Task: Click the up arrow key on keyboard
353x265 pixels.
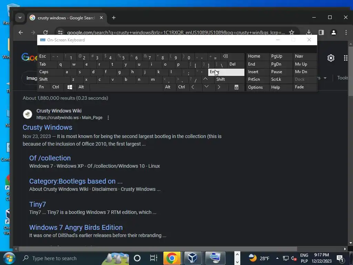Action: [205, 79]
